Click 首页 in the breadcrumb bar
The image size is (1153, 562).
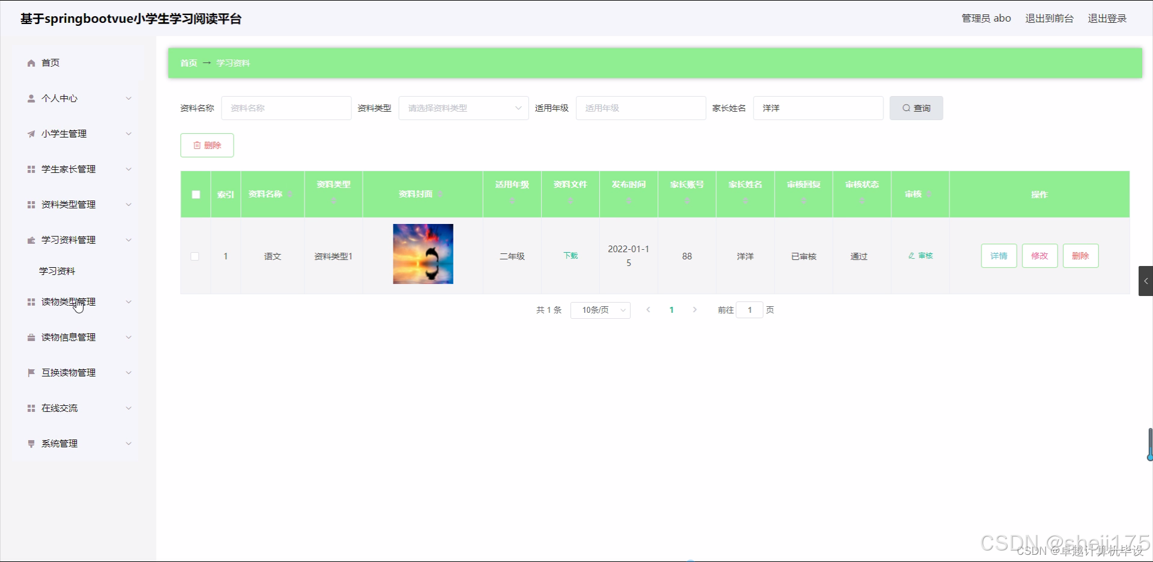tap(188, 62)
